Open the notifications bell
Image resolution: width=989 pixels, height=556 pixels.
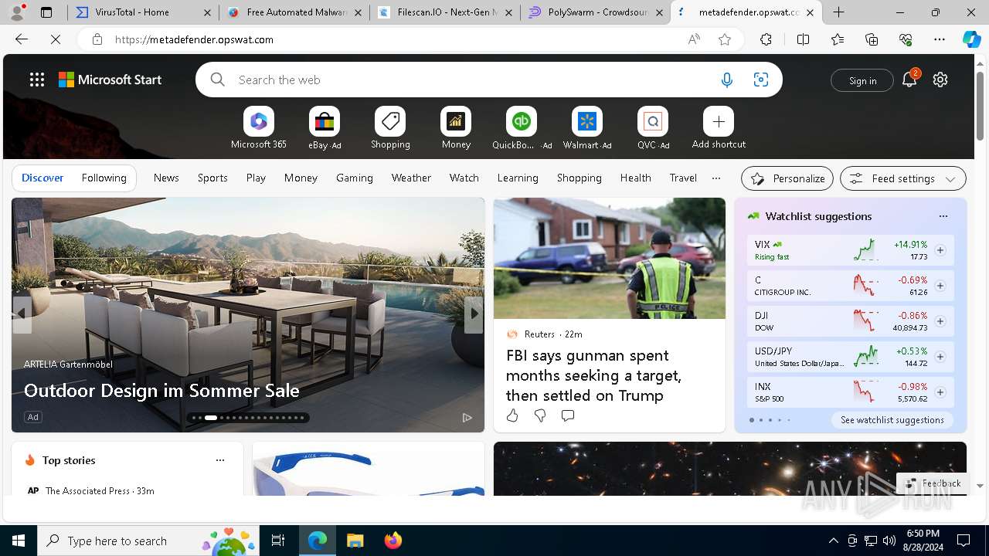tap(909, 80)
